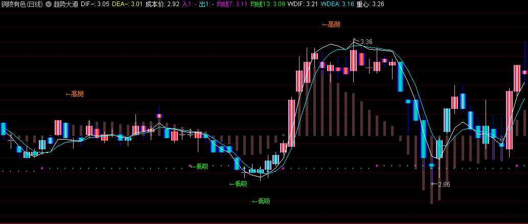Click the stock title 铜陵有色(日线)

tap(22, 5)
